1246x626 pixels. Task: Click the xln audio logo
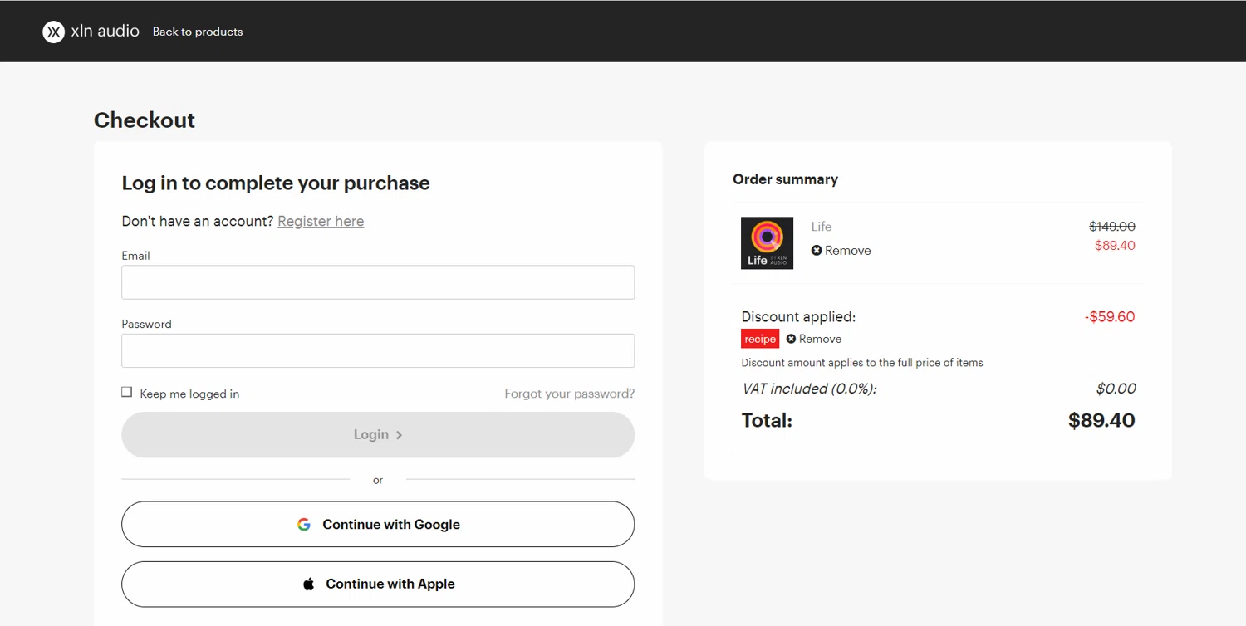point(91,32)
